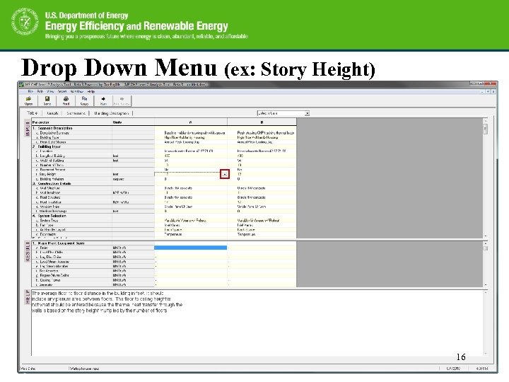Select the Construction Details section row
The width and height of the screenshot is (509, 382).
tap(71, 183)
